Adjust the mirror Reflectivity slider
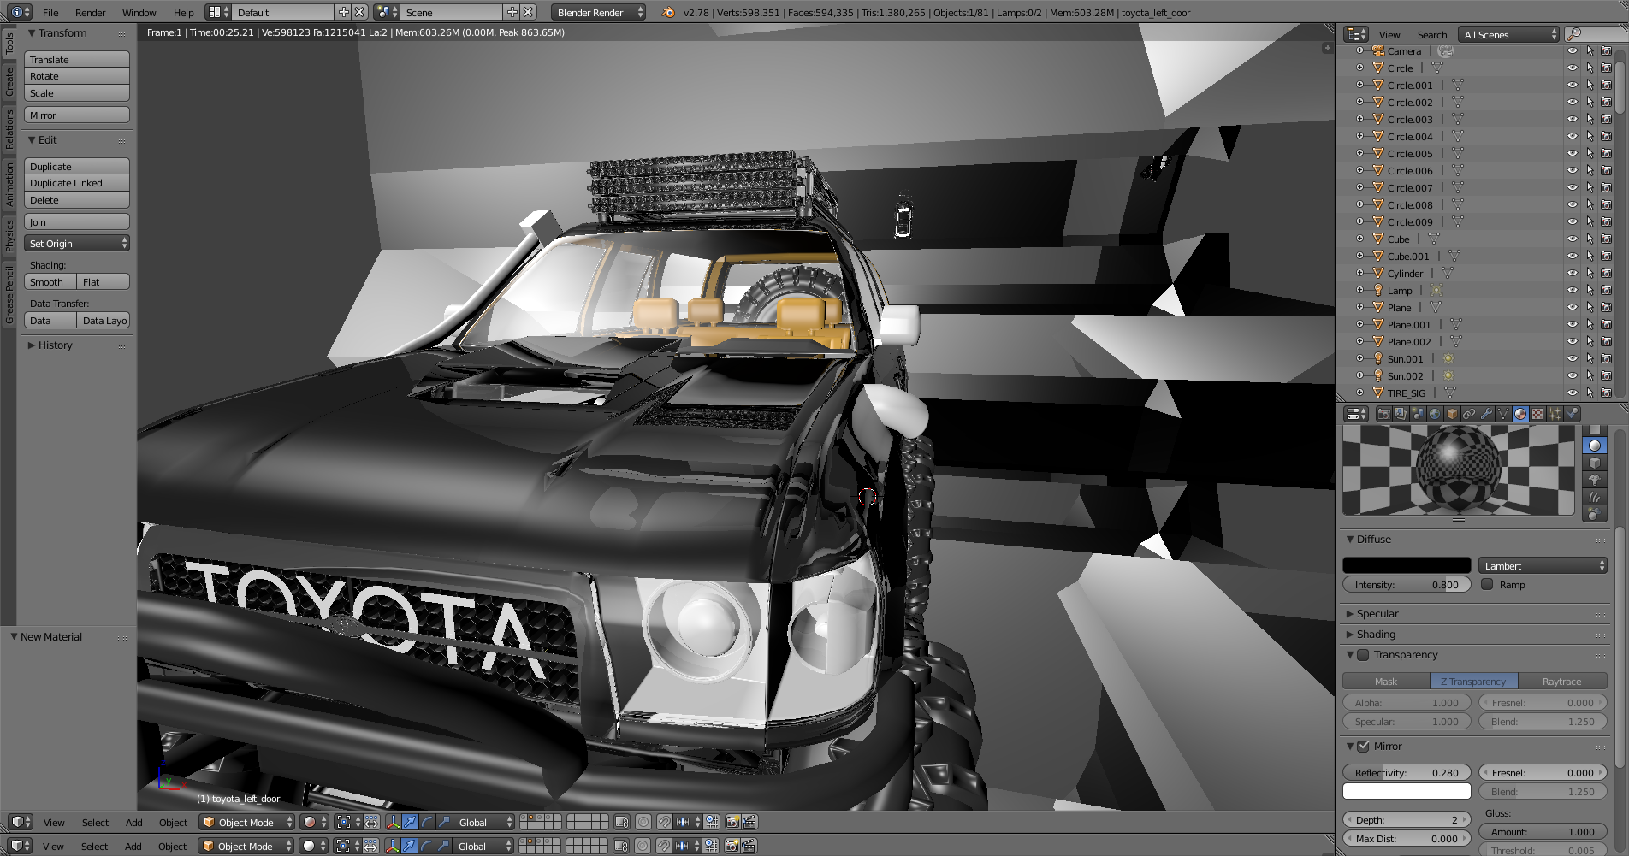This screenshot has width=1629, height=856. click(1407, 772)
